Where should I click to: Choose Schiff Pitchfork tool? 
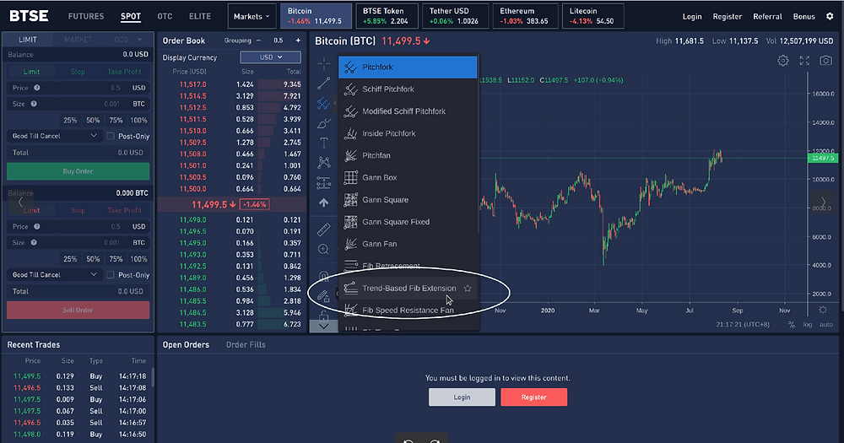tap(408, 89)
